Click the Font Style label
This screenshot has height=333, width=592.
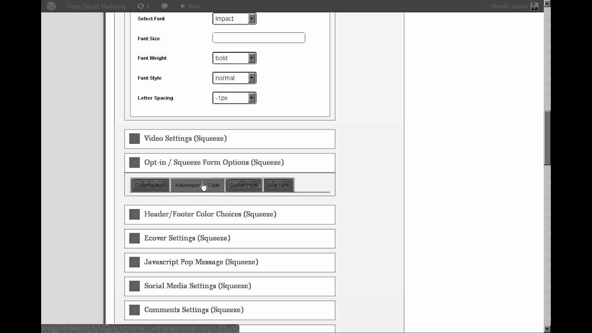point(150,78)
